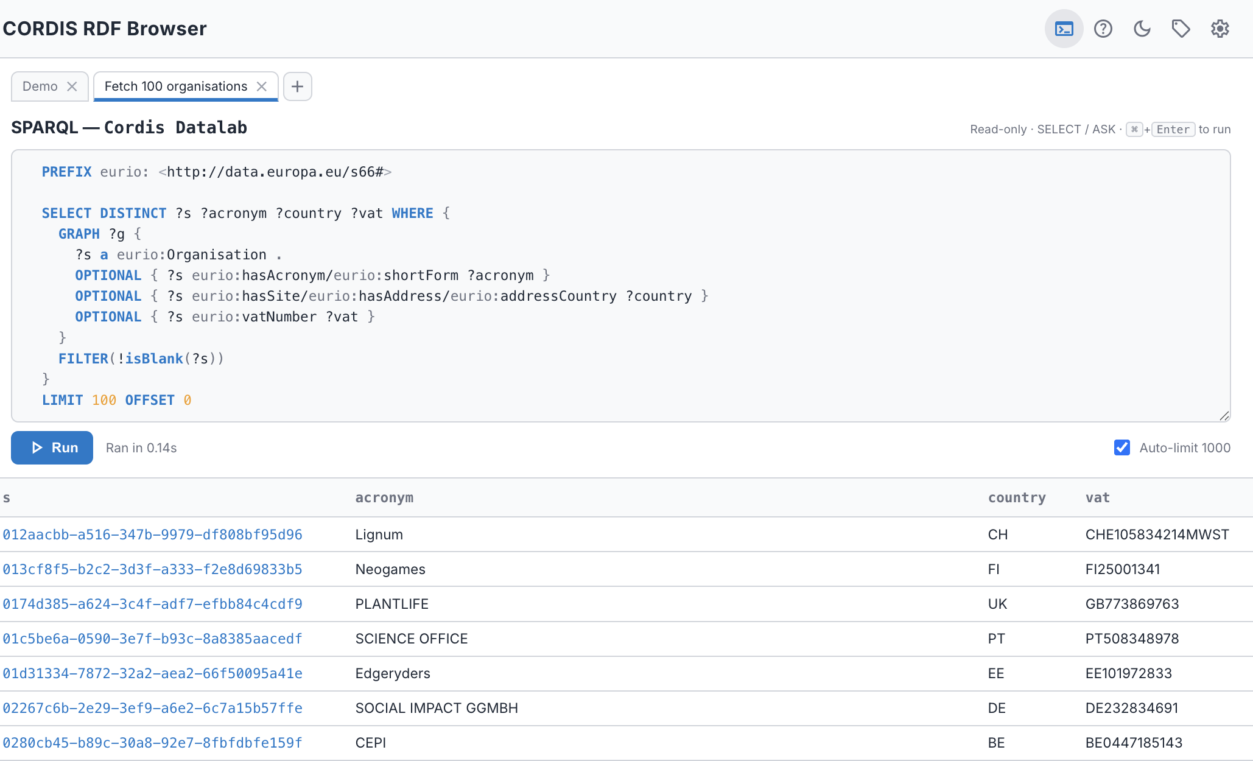The width and height of the screenshot is (1253, 761).
Task: Add a new query tab
Action: click(297, 86)
